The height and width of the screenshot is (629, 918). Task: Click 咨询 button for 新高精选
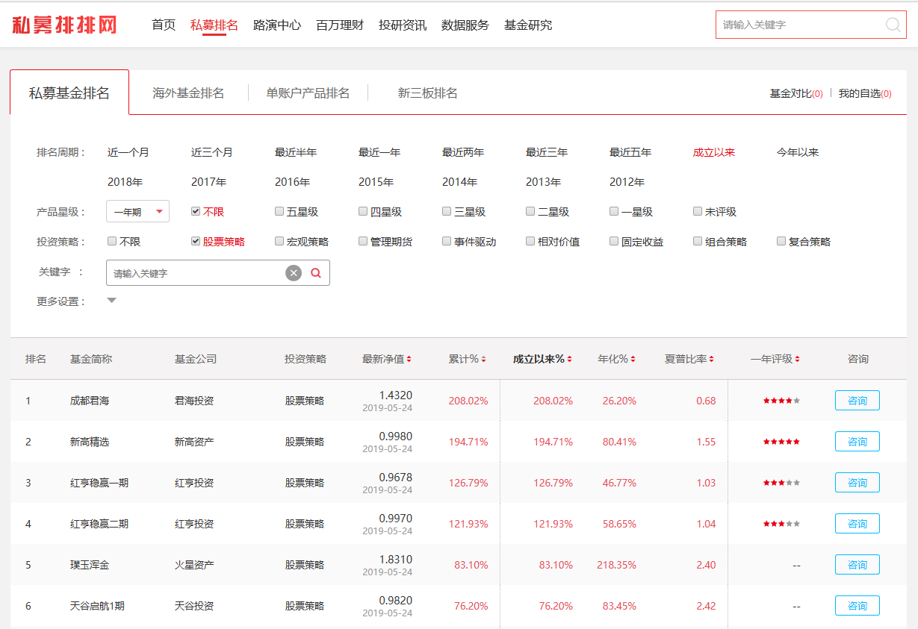[857, 442]
